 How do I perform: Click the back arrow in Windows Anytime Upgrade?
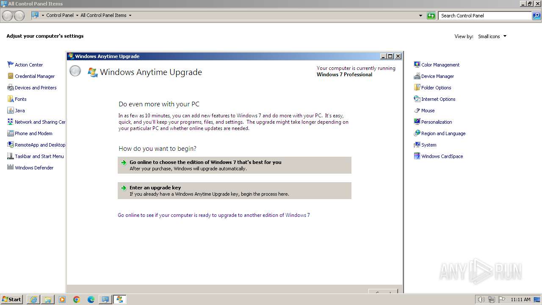75,71
